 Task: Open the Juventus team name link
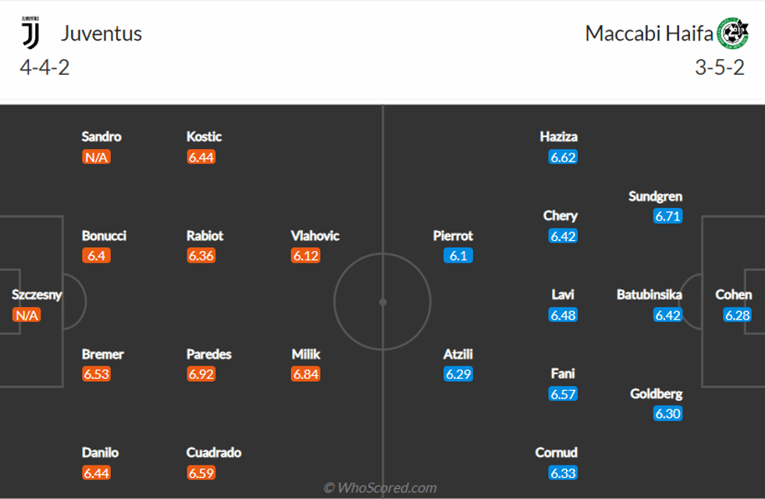click(101, 34)
